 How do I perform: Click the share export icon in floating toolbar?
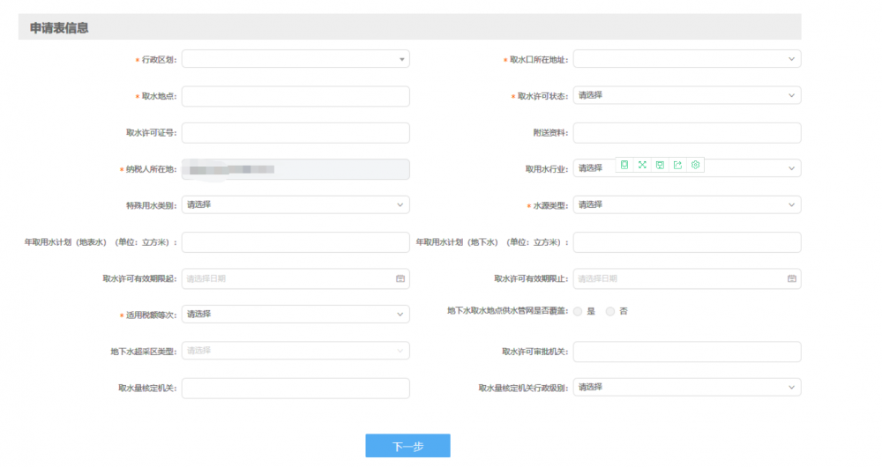tap(677, 165)
